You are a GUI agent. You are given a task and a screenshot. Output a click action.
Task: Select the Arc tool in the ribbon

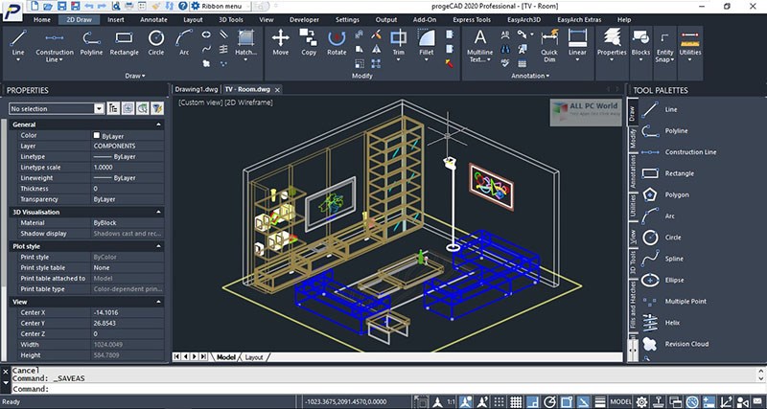(184, 43)
